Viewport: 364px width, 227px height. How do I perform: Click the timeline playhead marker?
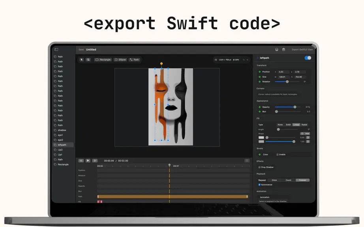point(169,165)
